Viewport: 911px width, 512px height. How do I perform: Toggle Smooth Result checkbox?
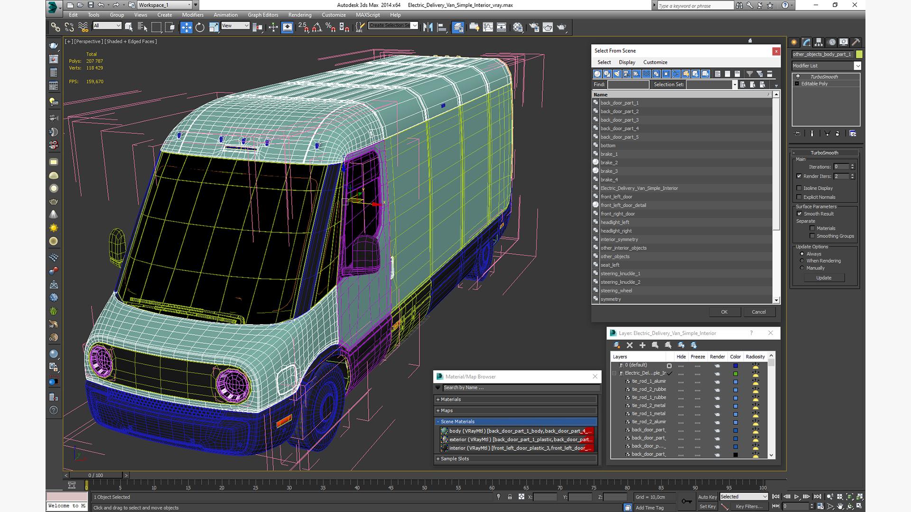tap(799, 214)
